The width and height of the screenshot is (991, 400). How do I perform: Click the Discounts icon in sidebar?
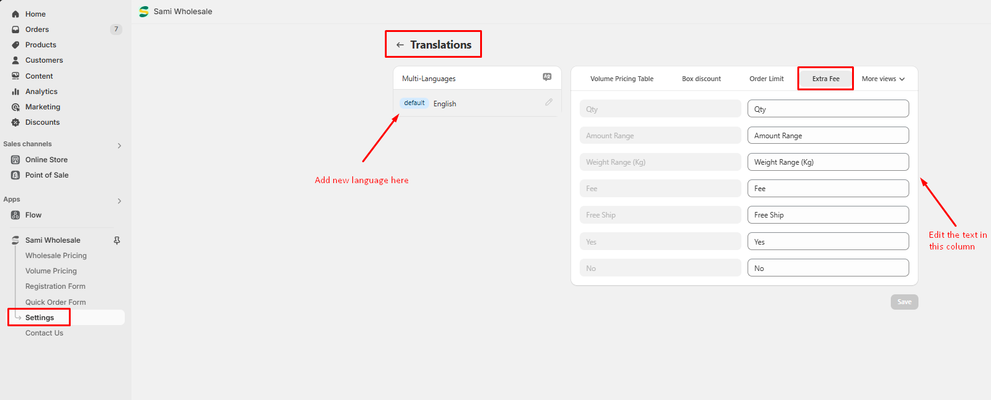click(15, 122)
